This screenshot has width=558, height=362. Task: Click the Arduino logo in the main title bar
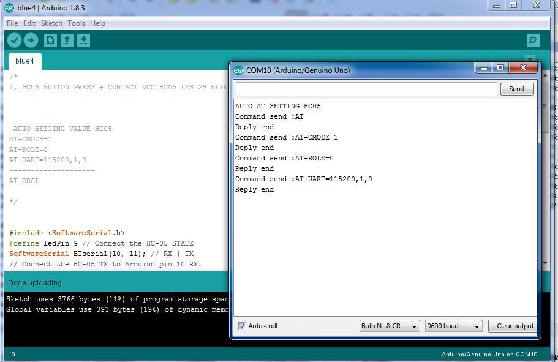tap(9, 8)
